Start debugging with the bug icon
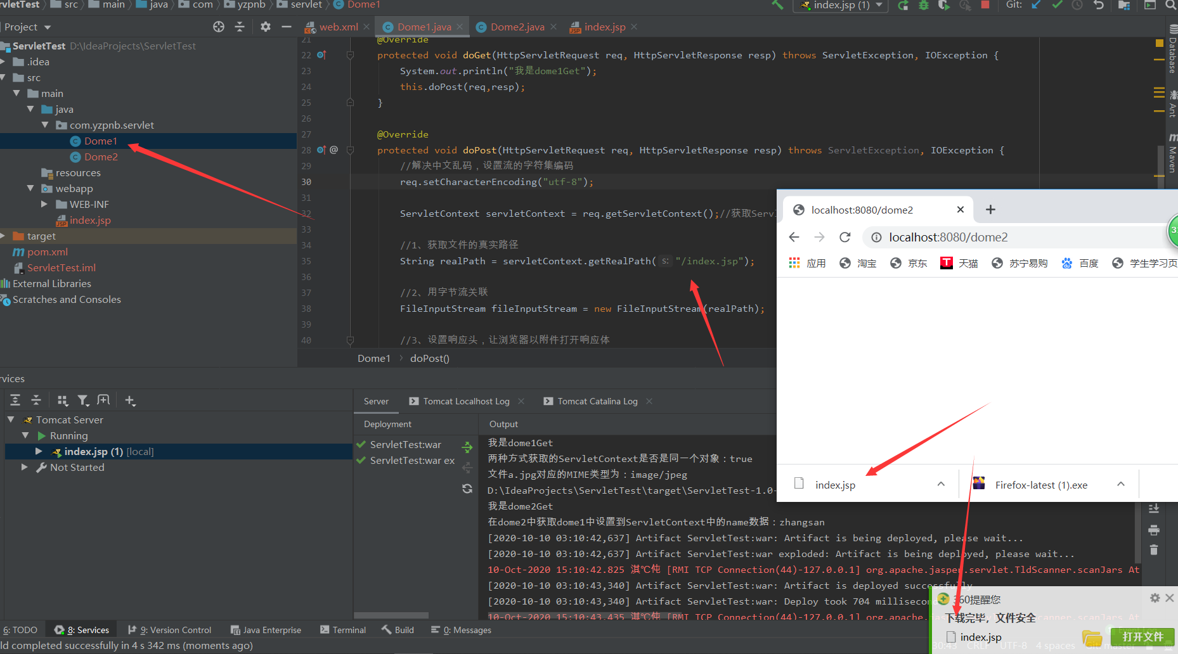The height and width of the screenshot is (654, 1178). tap(924, 5)
